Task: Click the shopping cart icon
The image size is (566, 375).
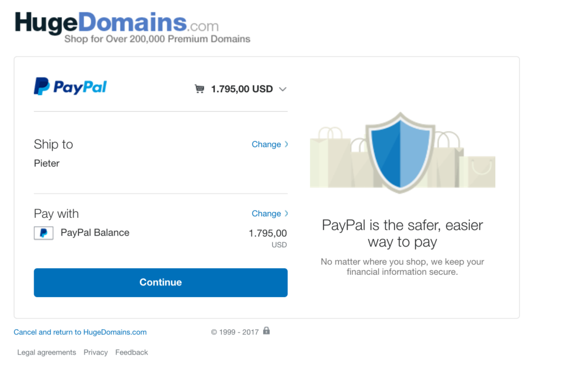Action: pos(200,88)
